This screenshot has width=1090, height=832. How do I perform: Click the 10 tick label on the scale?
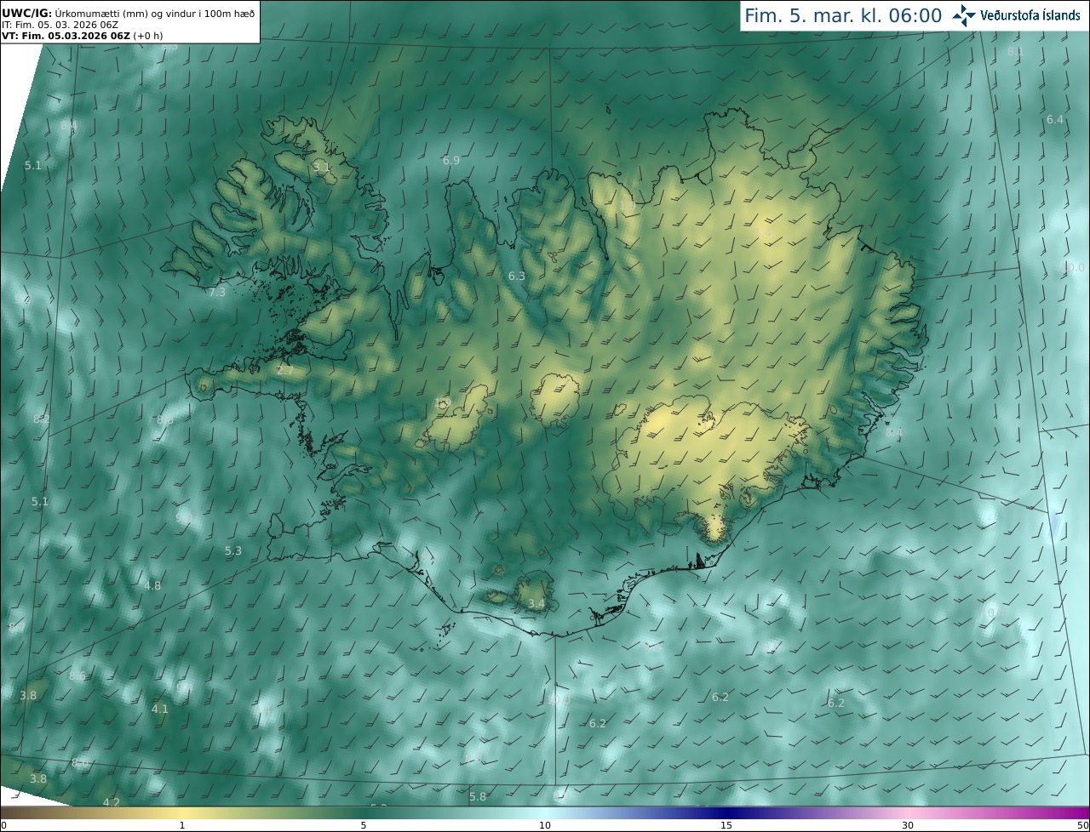pos(545,825)
